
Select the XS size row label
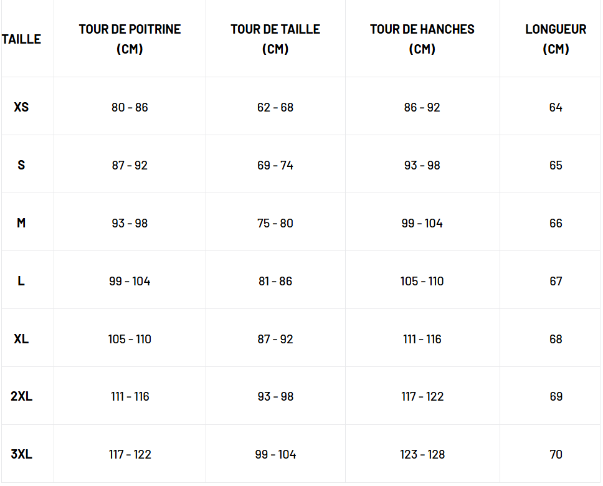click(x=21, y=107)
